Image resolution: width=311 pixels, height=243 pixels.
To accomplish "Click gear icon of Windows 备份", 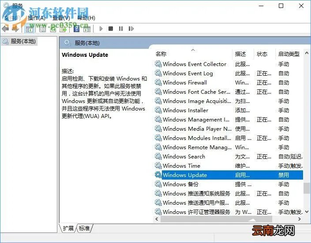I will click(x=158, y=184).
